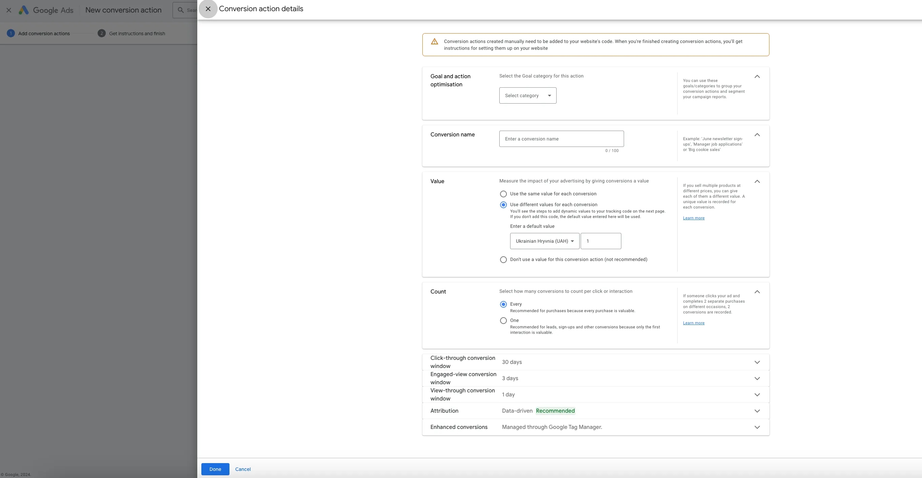Collapse the Value section
The width and height of the screenshot is (922, 478).
pos(757,181)
